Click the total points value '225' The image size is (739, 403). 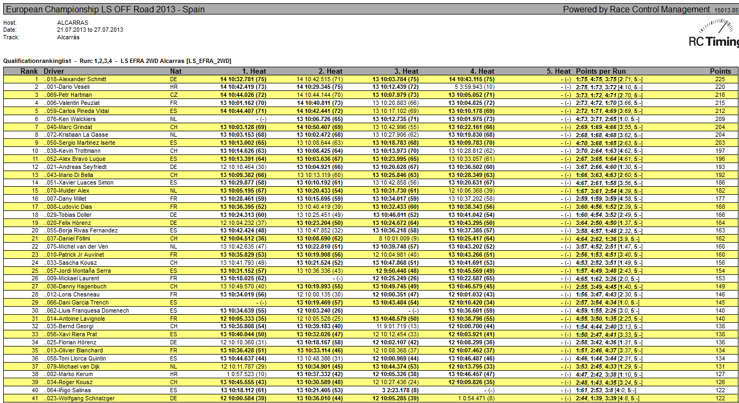(720, 79)
